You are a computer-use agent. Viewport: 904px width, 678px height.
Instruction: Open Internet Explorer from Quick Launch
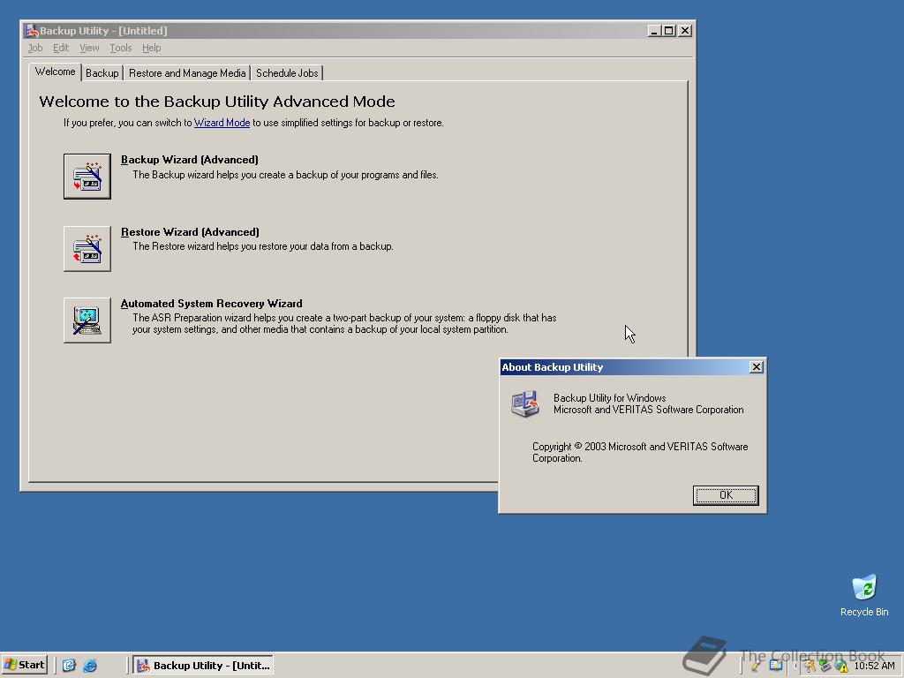90,666
